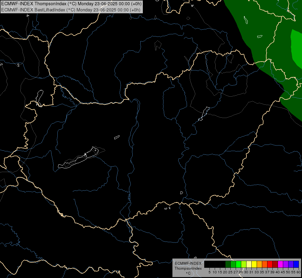Image resolution: width=302 pixels, height=278 pixels.
Task: Click legend scale value 30
Action: point(246,272)
